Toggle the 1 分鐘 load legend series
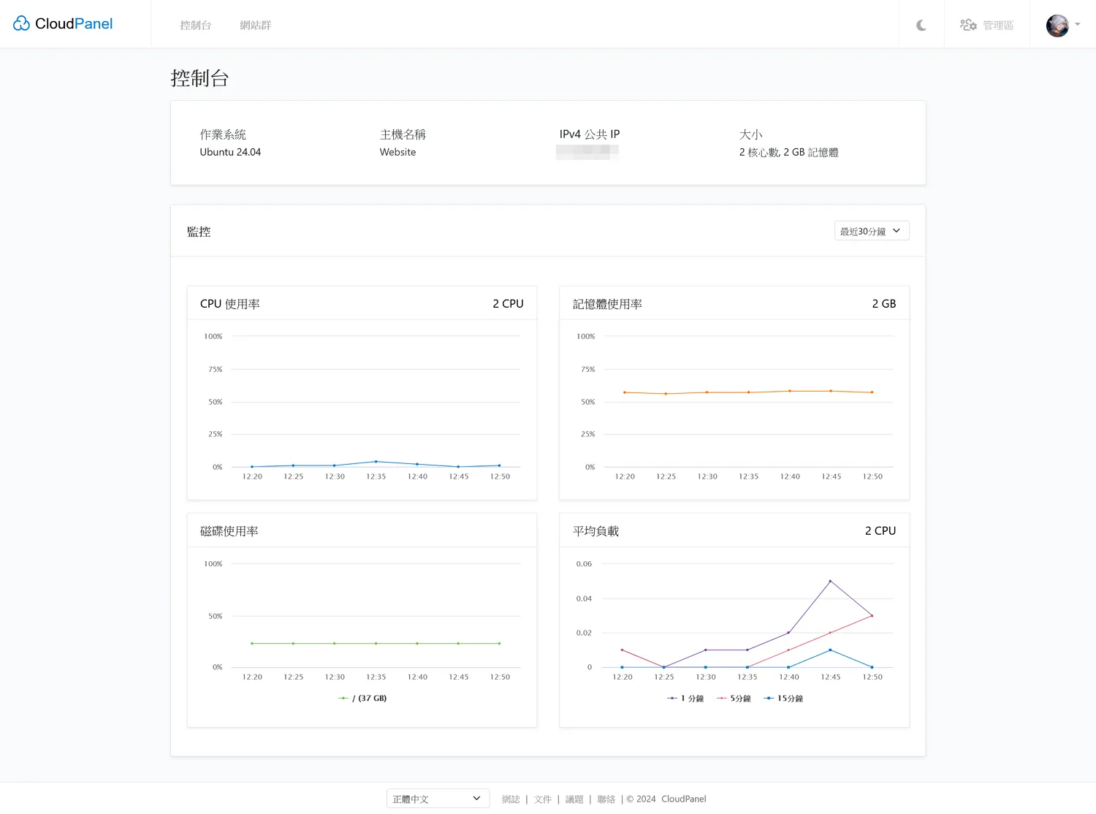The image size is (1096, 814). [685, 699]
